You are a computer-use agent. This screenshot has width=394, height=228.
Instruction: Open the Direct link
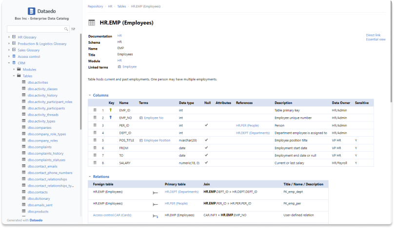373,35
